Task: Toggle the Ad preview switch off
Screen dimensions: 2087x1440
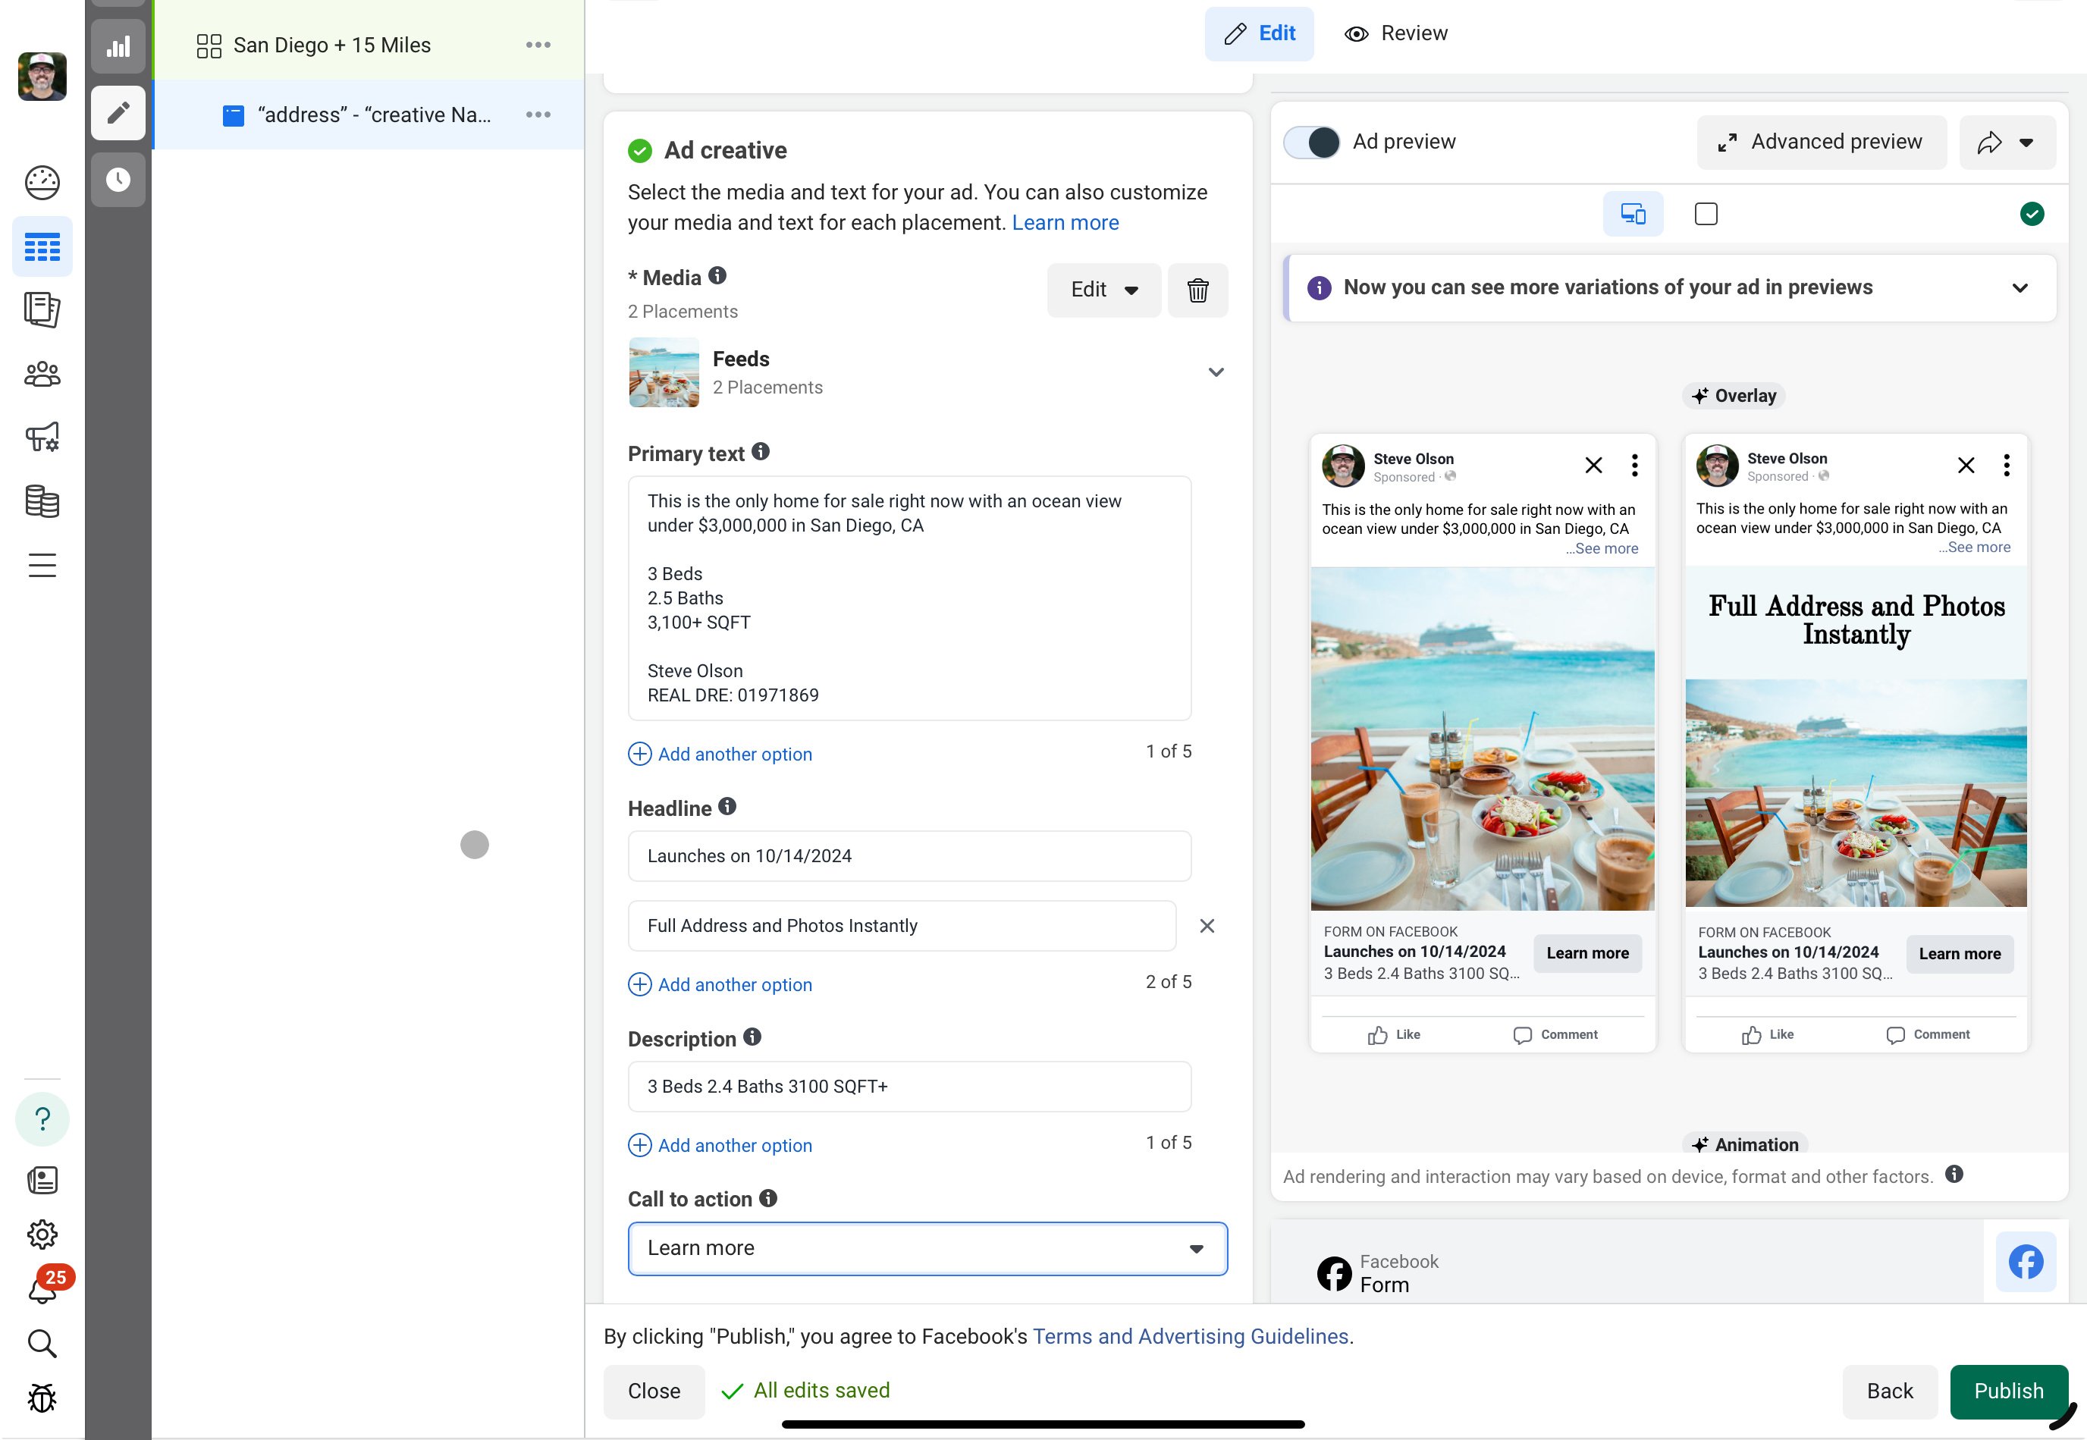Action: point(1313,143)
